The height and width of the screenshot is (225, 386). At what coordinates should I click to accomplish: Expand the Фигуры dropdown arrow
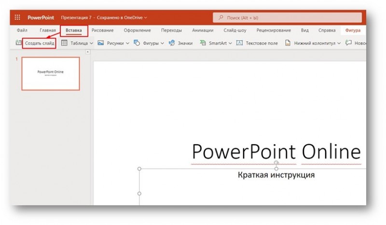(x=162, y=43)
